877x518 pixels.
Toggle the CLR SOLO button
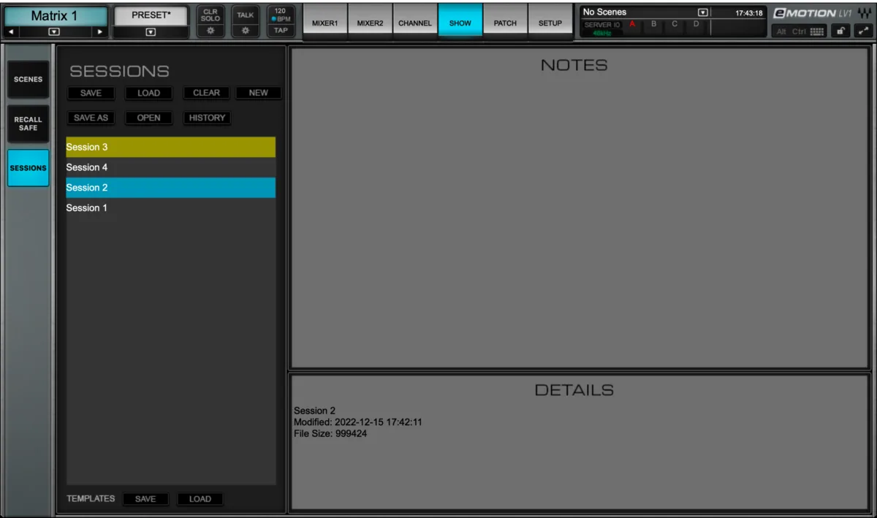[x=210, y=15]
